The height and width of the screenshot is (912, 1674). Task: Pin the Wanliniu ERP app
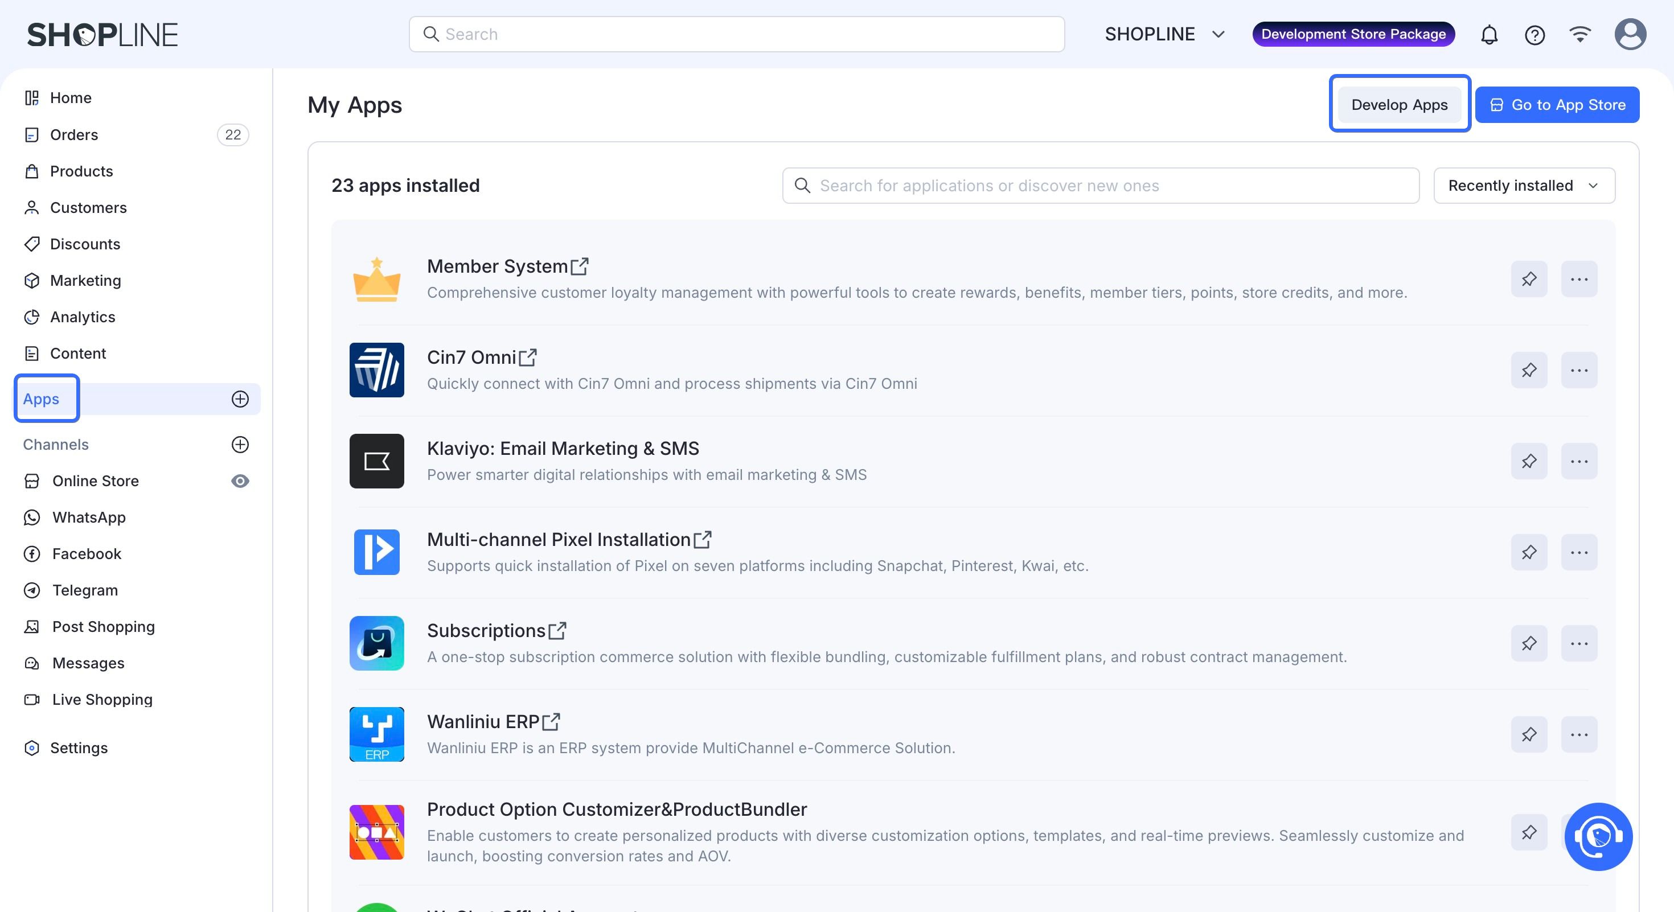1528,734
